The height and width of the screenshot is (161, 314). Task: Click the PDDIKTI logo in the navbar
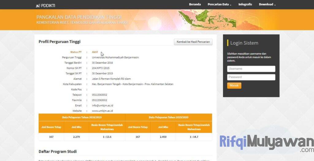coord(45,6)
